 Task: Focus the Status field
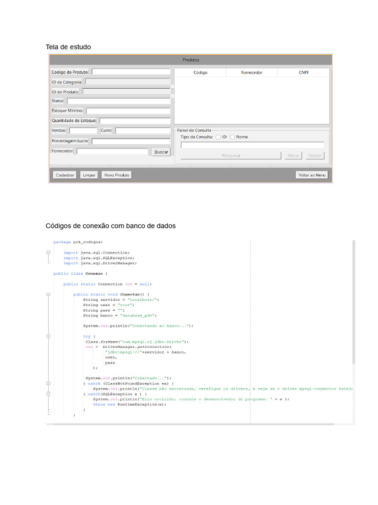[119, 101]
